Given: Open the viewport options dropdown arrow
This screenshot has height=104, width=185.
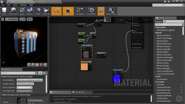Looking at the screenshot, I should tap(3, 19).
